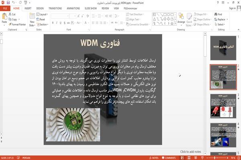Open PowerPoint Help question mark
The image size is (241, 160).
tap(218, 3)
